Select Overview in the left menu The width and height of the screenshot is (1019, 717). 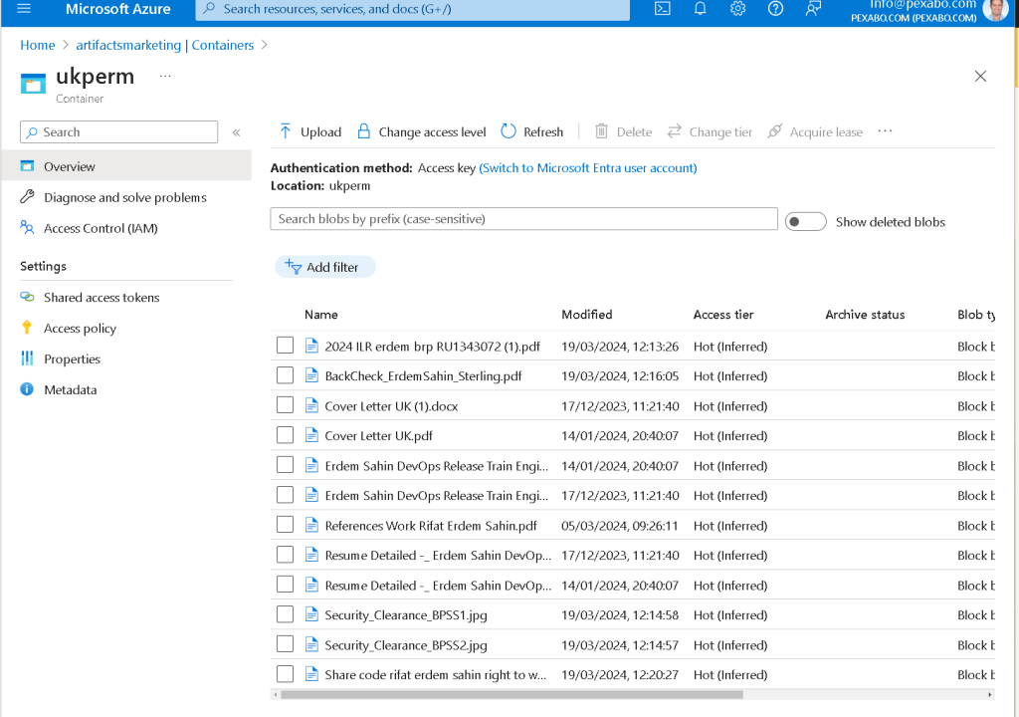126,166
